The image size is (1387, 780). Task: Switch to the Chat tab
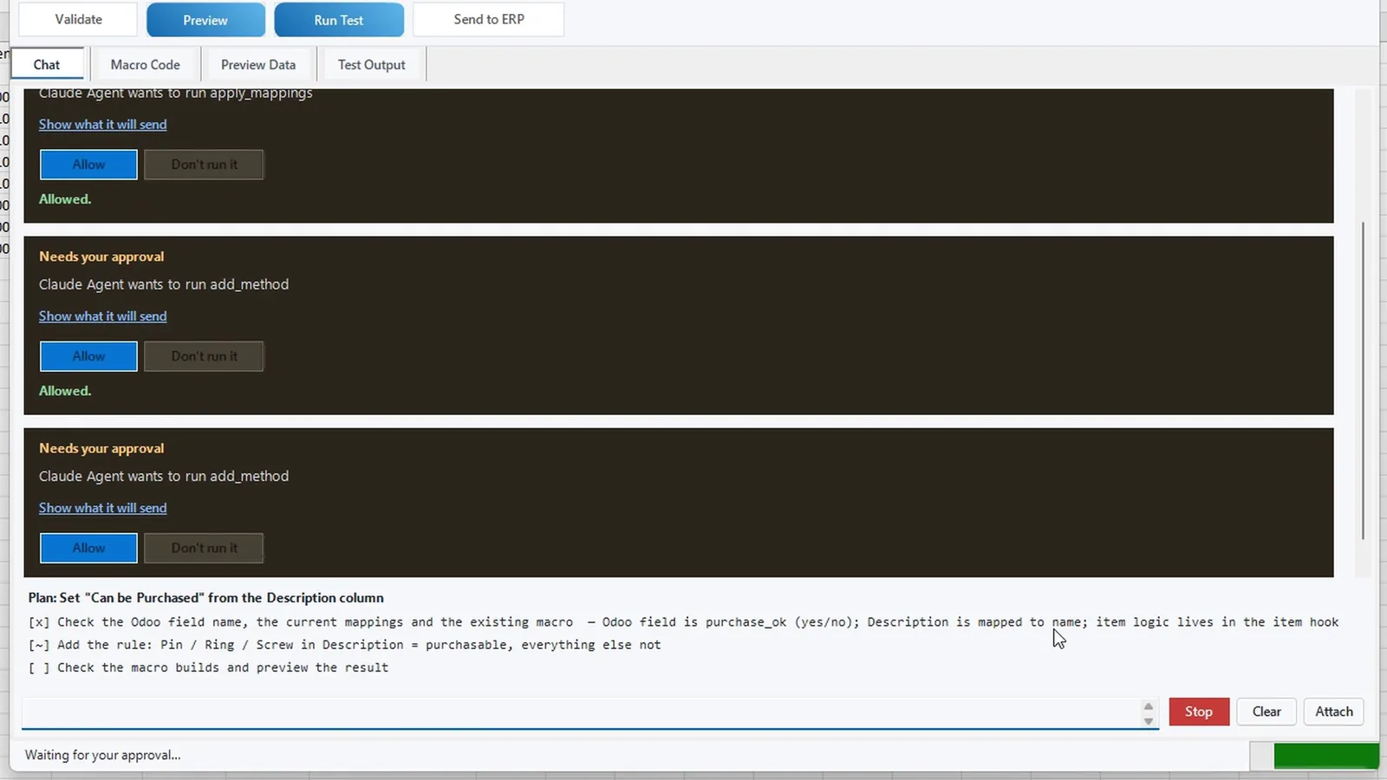click(x=47, y=65)
